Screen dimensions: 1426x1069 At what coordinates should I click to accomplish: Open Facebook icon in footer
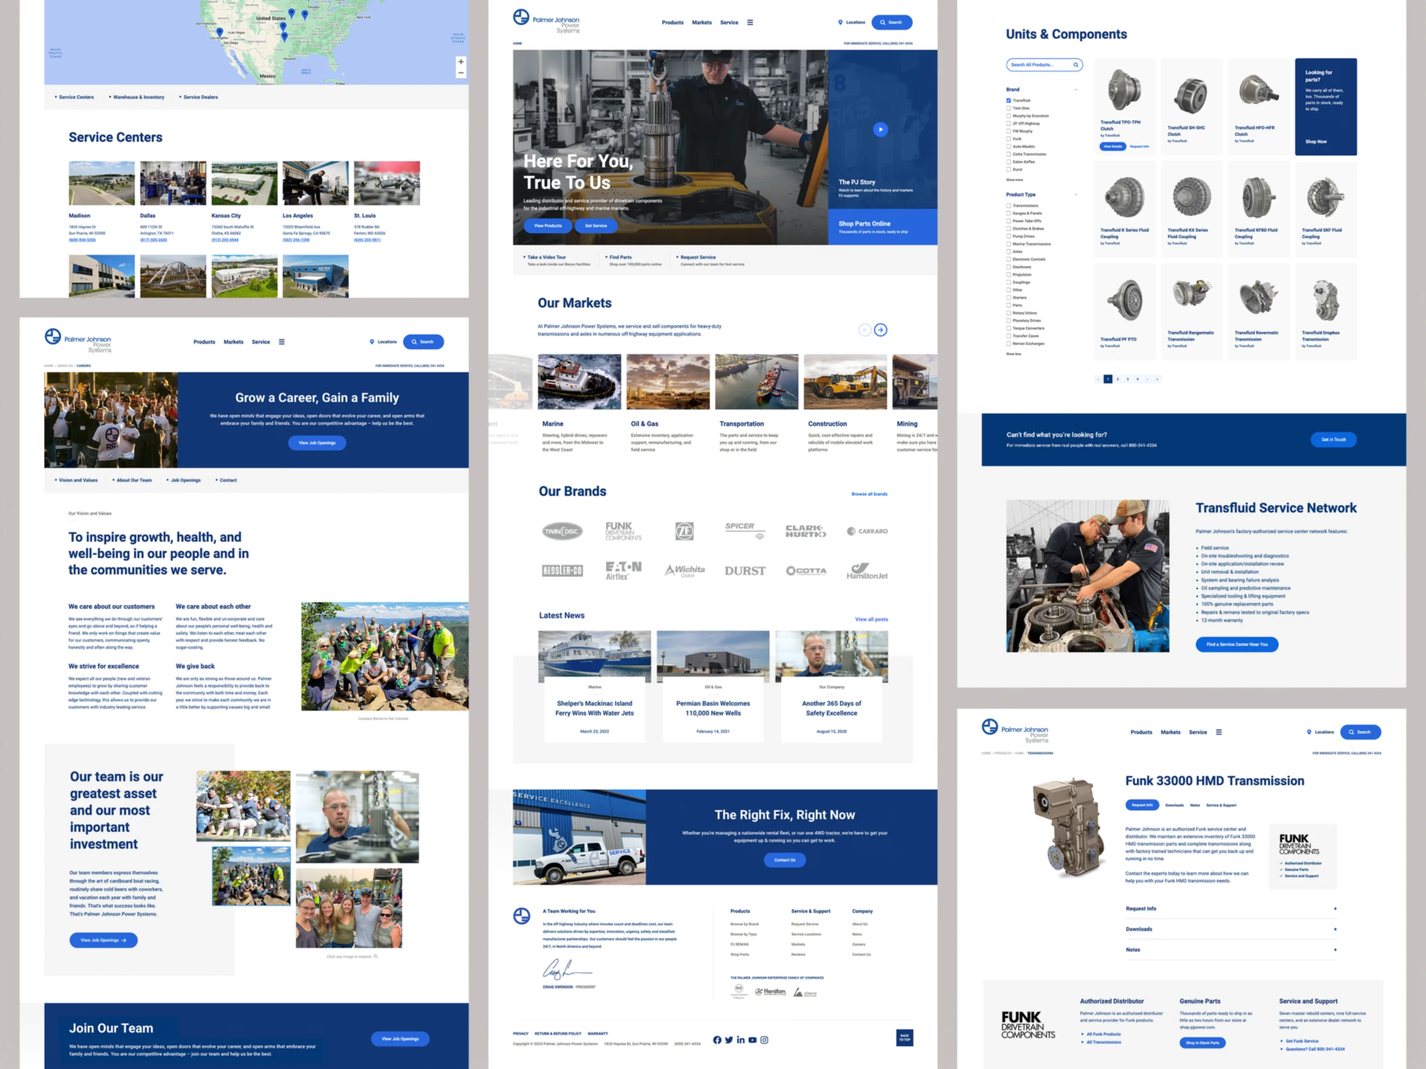(717, 1040)
